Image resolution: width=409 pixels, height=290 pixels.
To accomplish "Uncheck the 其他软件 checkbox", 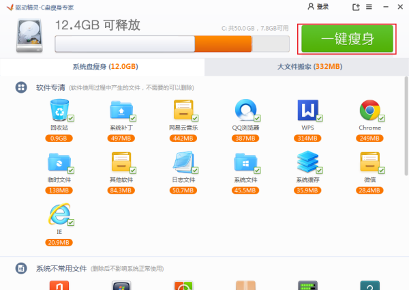I will 133,170.
